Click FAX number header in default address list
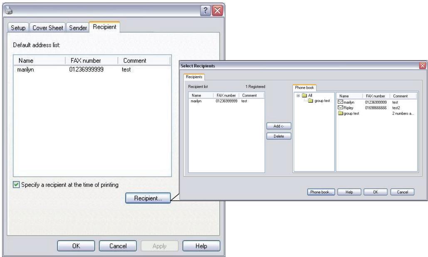428x257 pixels. [x=92, y=61]
